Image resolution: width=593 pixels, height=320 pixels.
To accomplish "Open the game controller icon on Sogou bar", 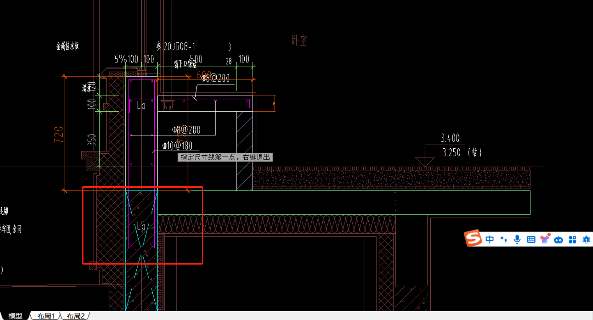I will coord(559,240).
